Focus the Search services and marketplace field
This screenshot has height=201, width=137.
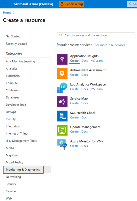96,35
